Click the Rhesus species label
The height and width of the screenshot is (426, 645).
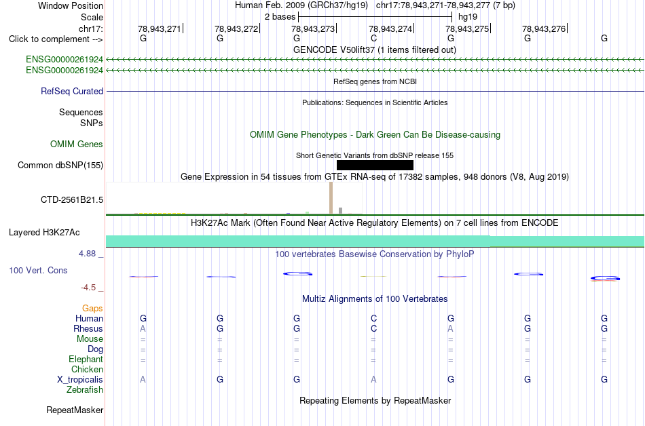pos(88,328)
